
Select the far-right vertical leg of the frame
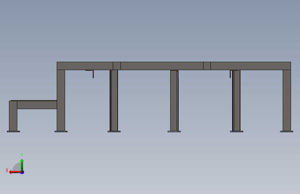pos(287,100)
